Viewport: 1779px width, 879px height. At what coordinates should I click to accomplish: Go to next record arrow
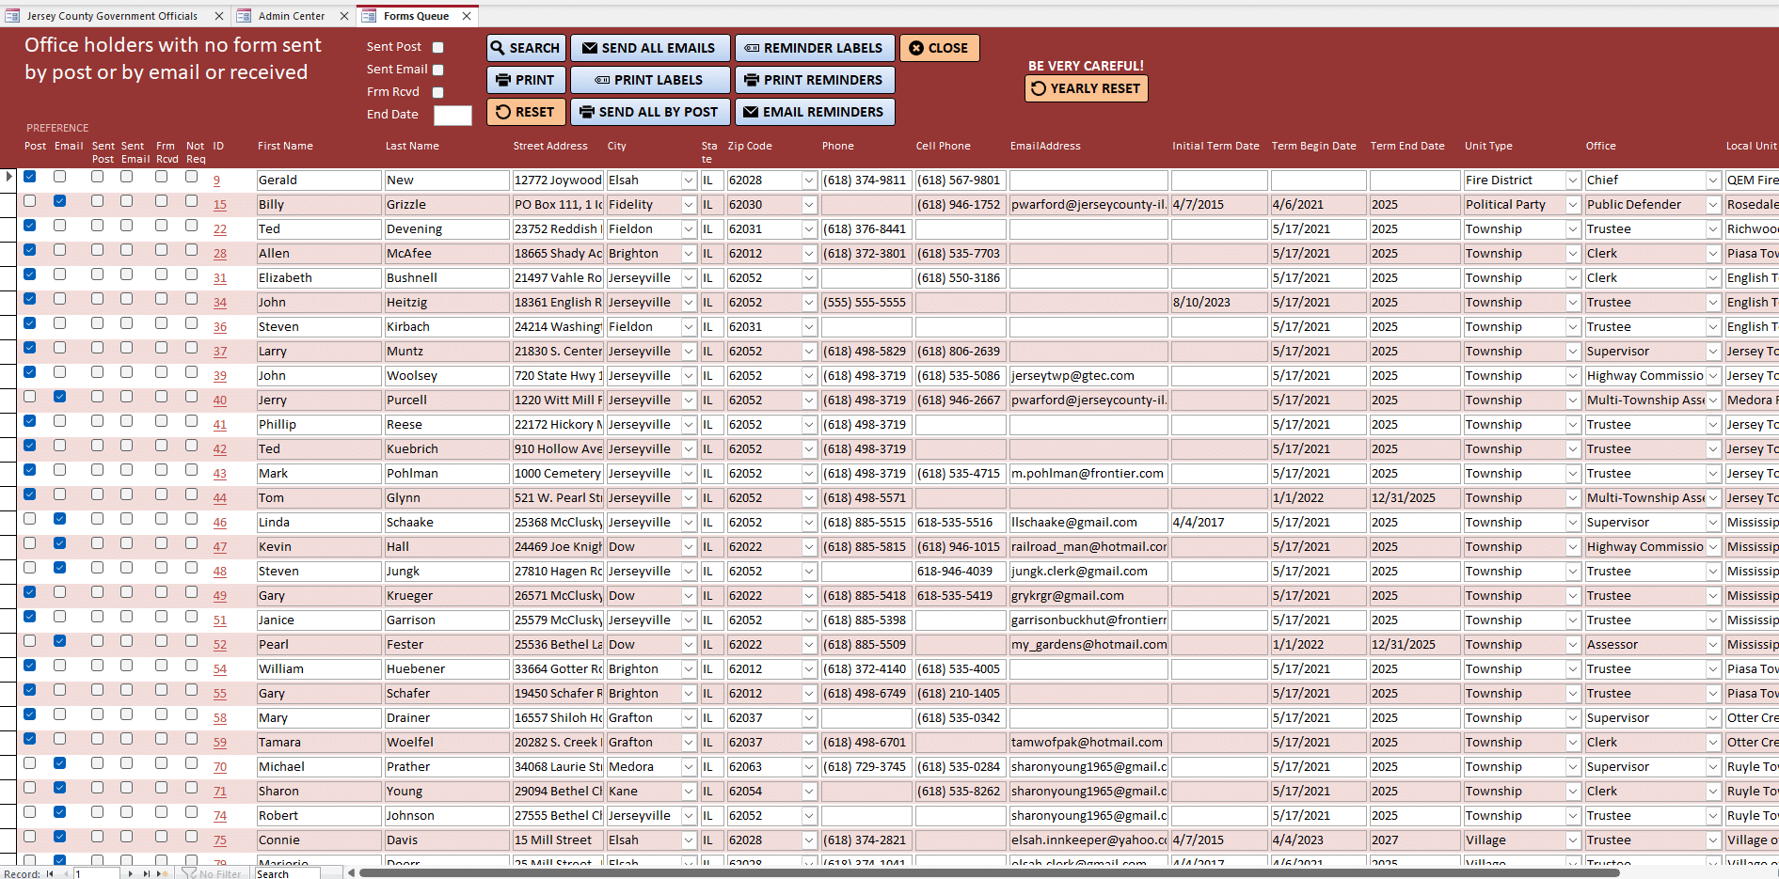(131, 873)
